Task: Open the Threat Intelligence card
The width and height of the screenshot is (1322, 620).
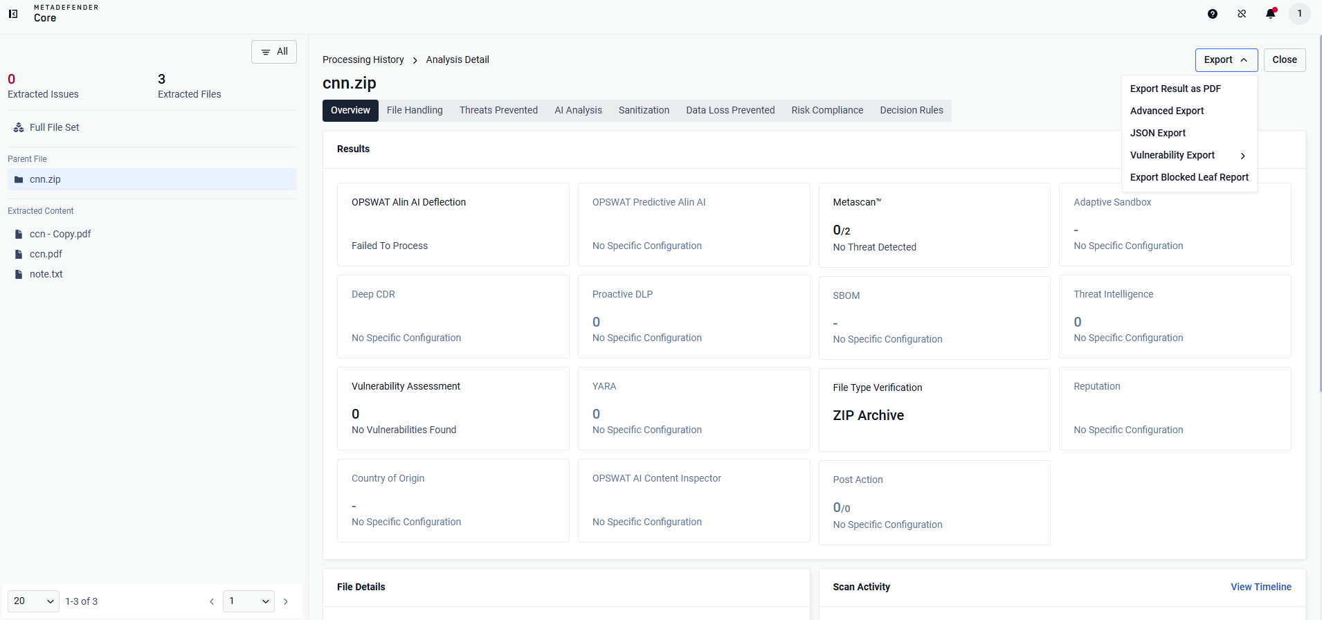Action: point(1175,317)
